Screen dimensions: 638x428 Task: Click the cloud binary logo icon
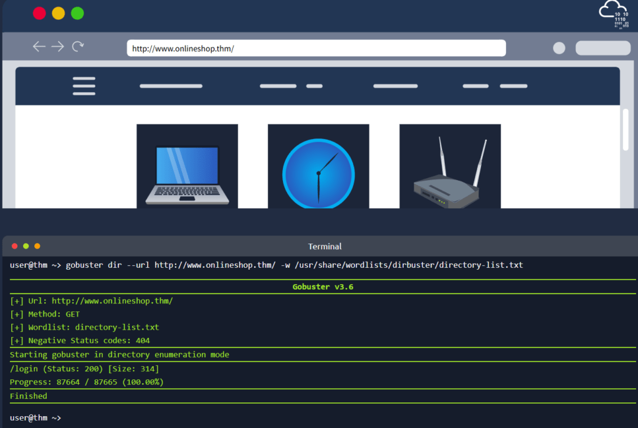[613, 16]
